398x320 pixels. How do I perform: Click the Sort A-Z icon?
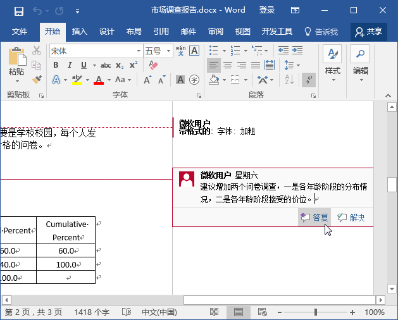click(289, 80)
